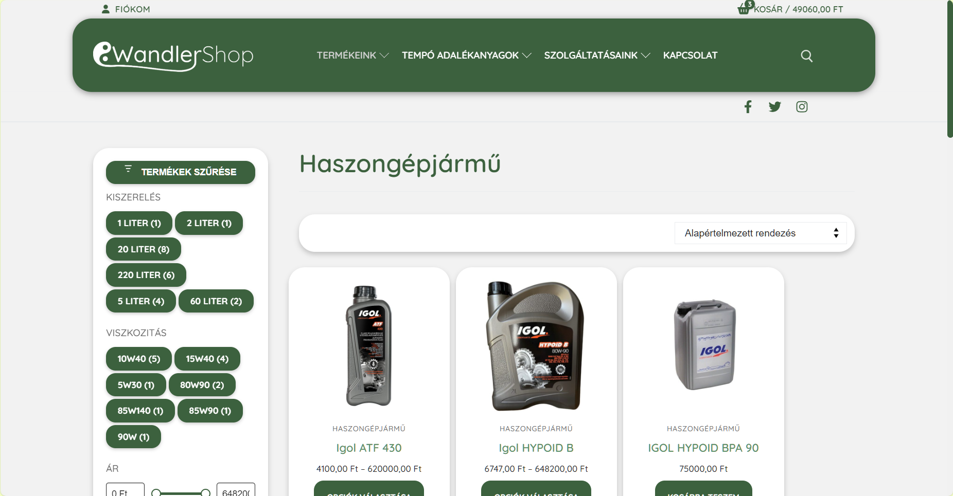
Task: Open the Igol ATF 430 title link
Action: click(x=369, y=448)
